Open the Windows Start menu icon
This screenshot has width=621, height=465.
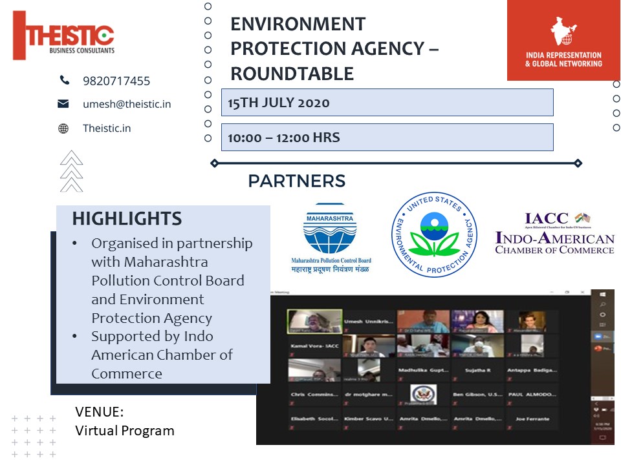[x=603, y=294]
